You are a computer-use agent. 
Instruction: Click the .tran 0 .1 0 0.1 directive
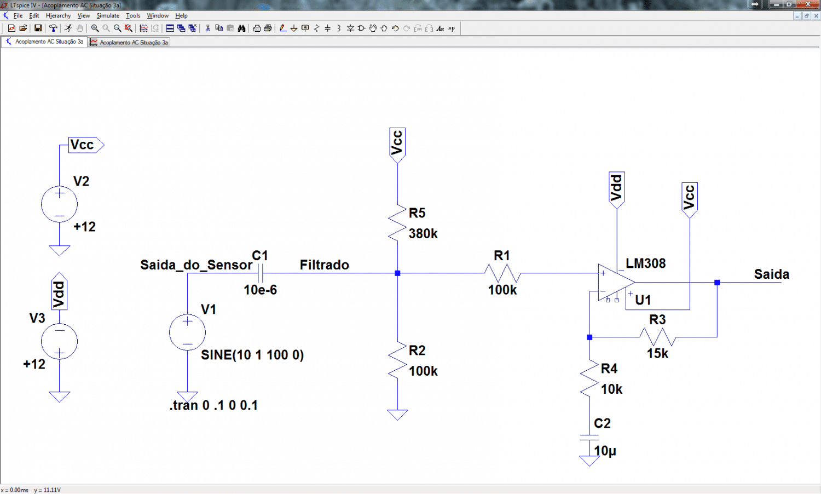(213, 405)
